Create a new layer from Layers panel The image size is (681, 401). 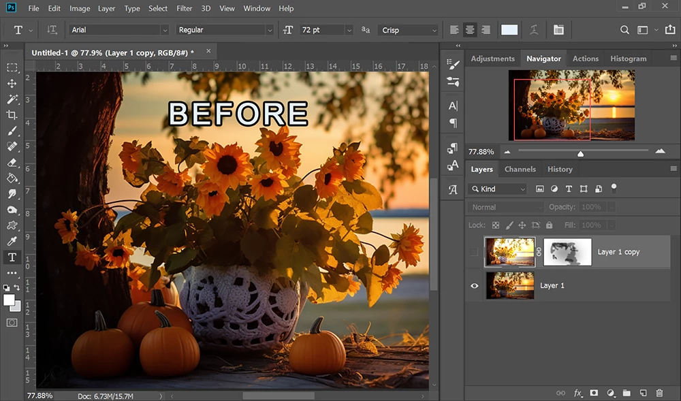(643, 393)
